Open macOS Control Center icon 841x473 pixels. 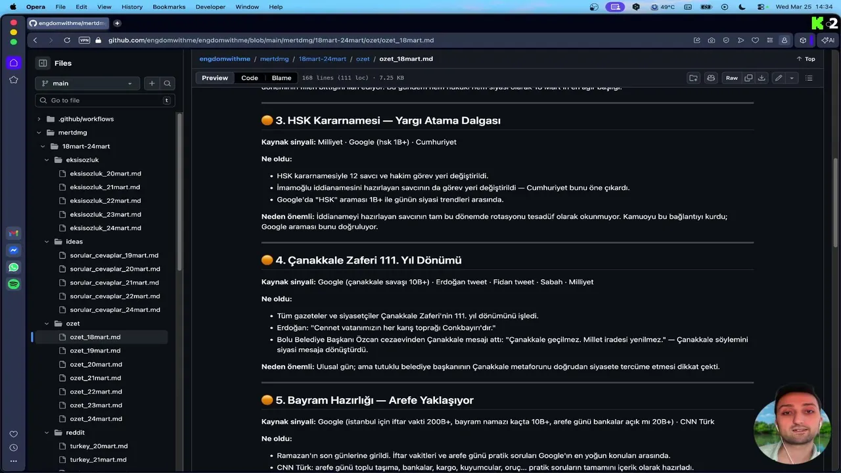pyautogui.click(x=761, y=7)
